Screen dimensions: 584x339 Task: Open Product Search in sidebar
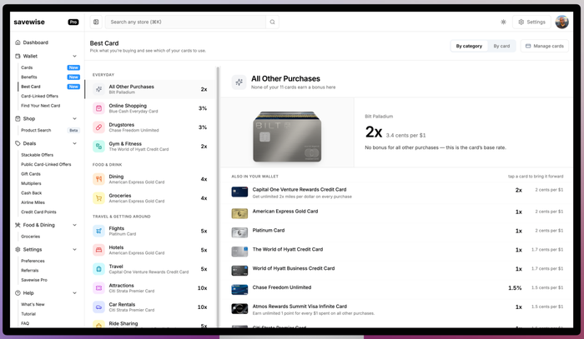coord(36,130)
